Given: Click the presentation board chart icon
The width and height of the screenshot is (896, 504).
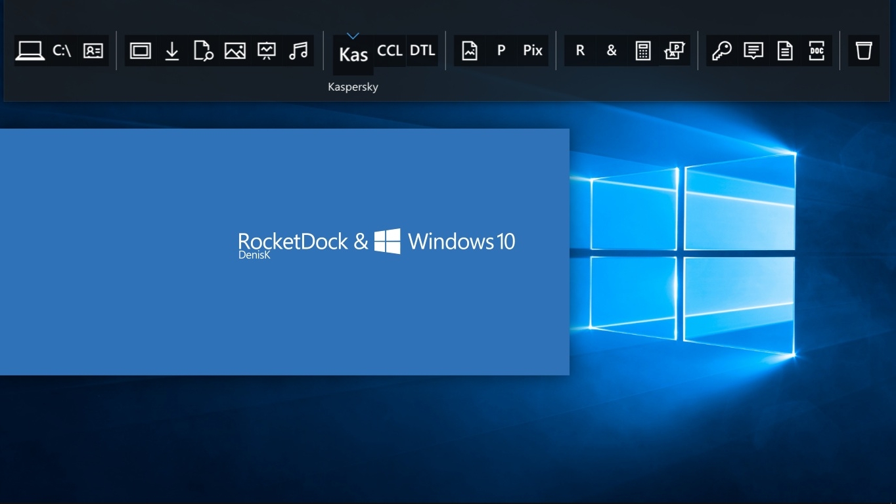Looking at the screenshot, I should pyautogui.click(x=267, y=51).
